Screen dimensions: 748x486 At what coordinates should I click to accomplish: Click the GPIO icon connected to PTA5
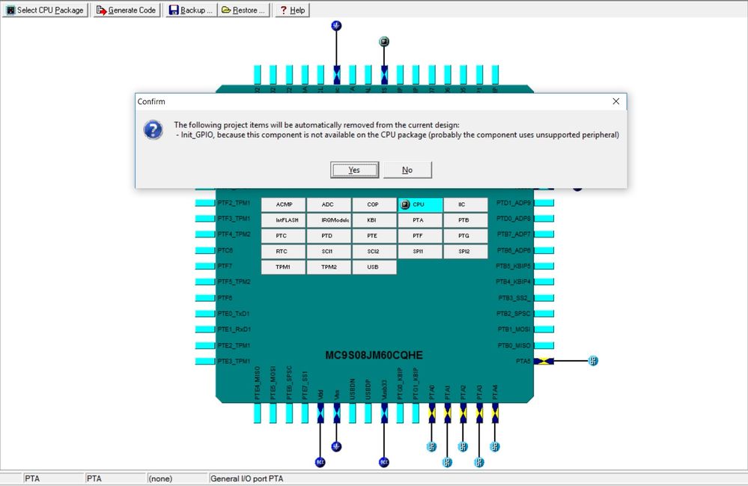point(592,360)
